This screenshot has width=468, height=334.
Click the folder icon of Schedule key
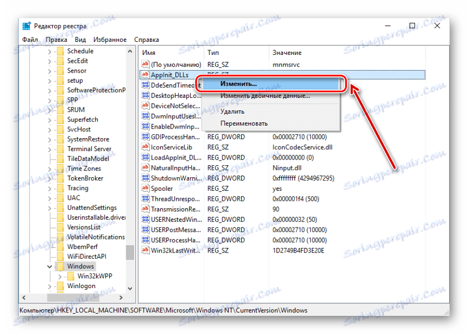(61, 51)
